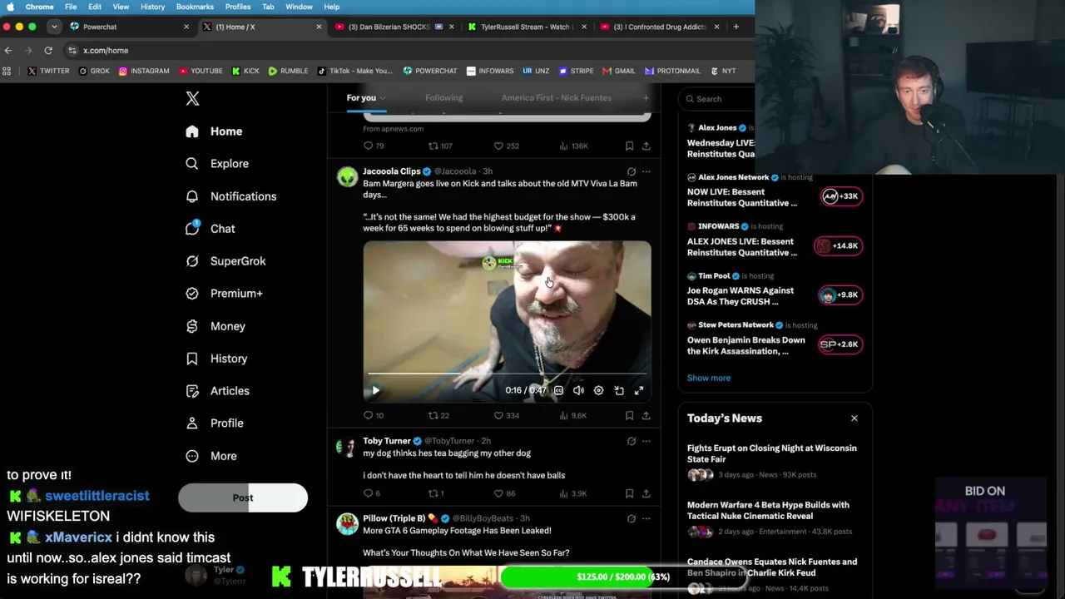Open Jacooola Clips profile name link
The width and height of the screenshot is (1065, 599).
[391, 171]
